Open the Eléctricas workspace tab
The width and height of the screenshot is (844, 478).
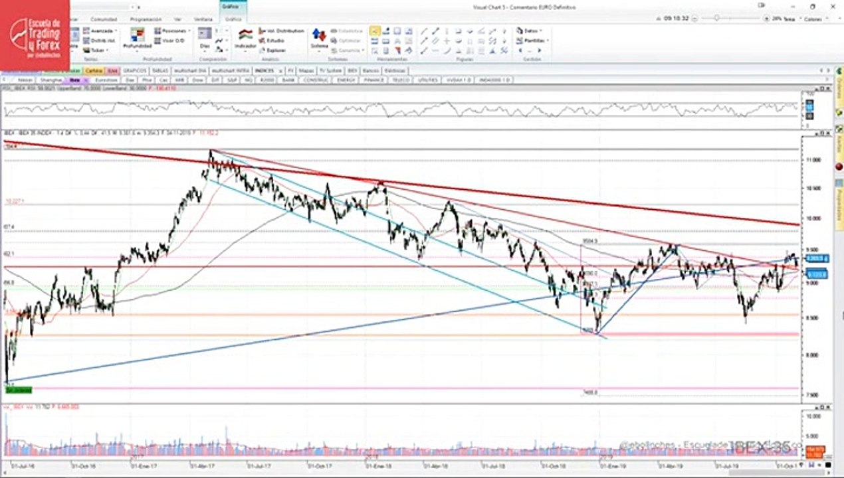pos(394,70)
